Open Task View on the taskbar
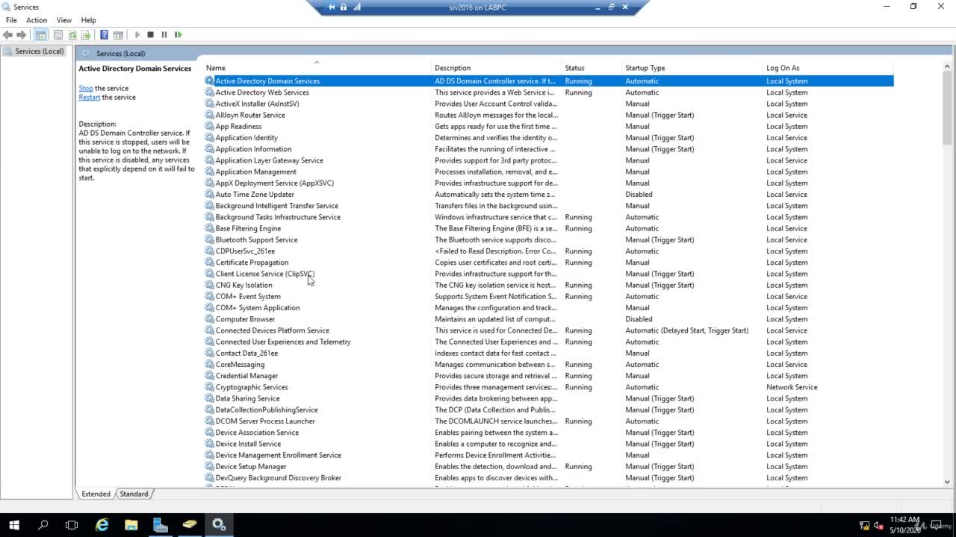 (72, 525)
